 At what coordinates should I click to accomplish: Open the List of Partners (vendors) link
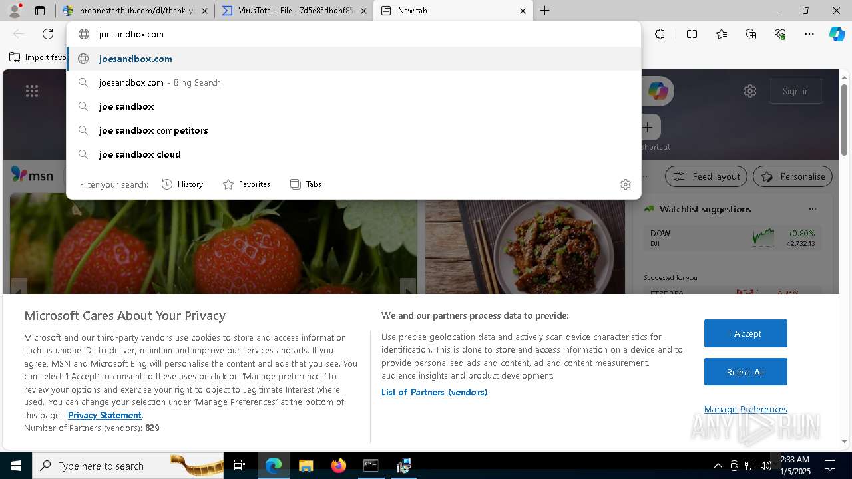435,392
